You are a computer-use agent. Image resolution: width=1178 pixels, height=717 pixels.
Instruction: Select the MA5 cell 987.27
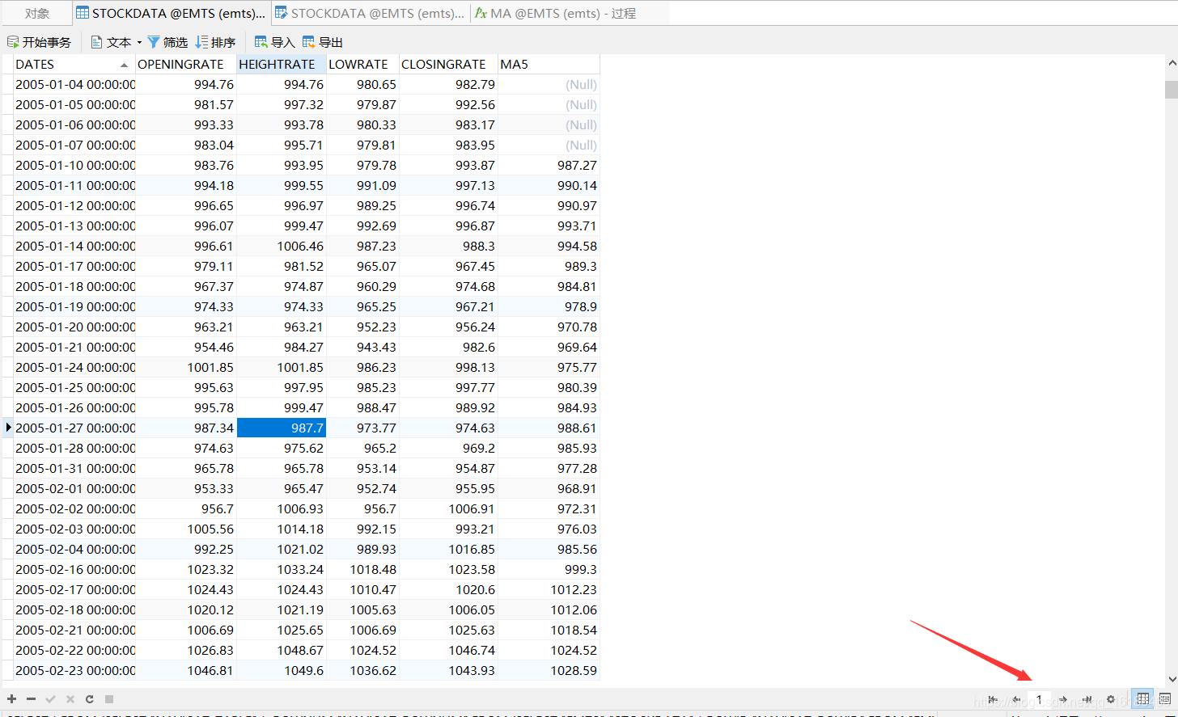tap(549, 165)
